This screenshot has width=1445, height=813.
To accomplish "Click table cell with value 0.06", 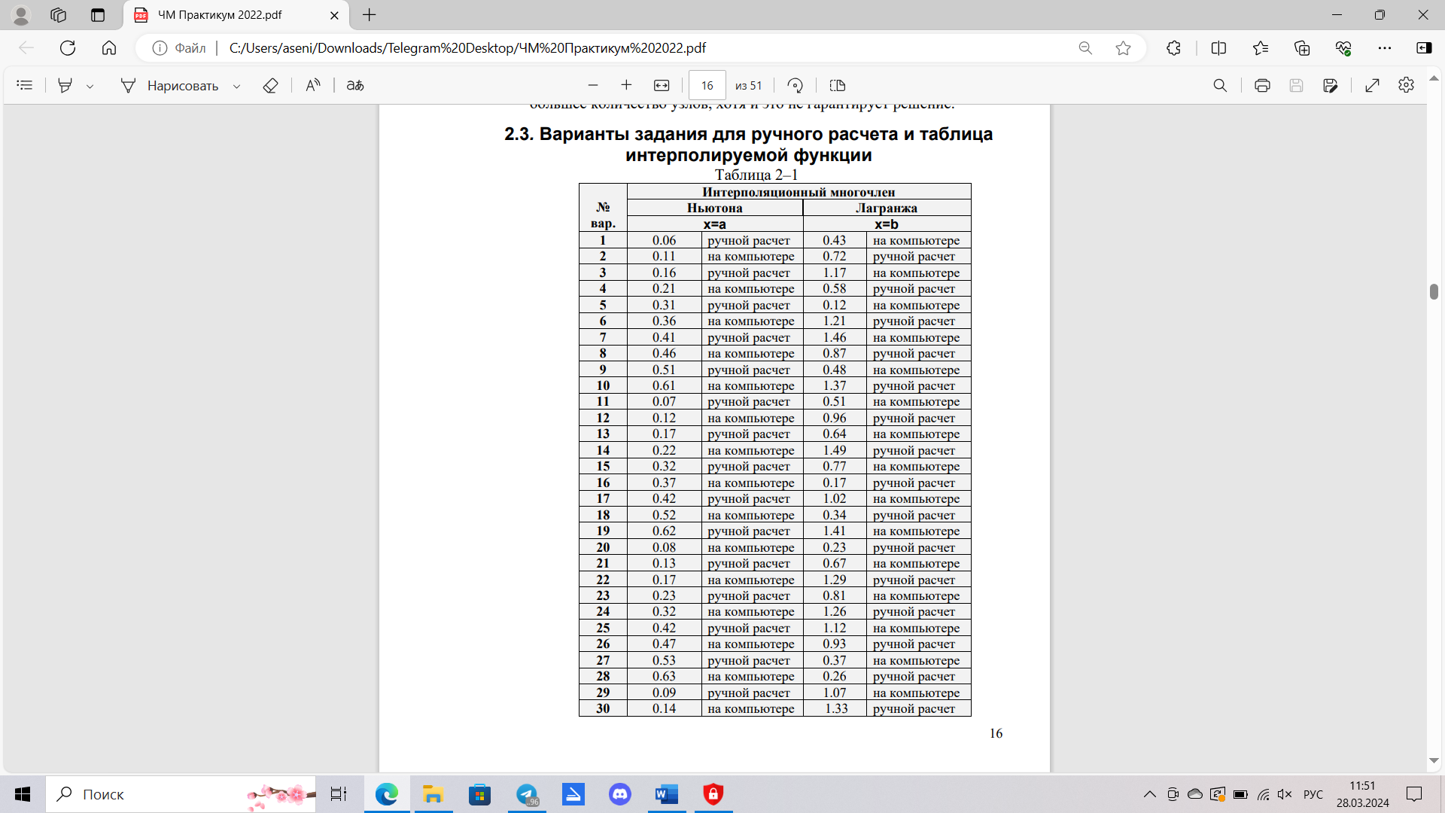I will tap(664, 240).
